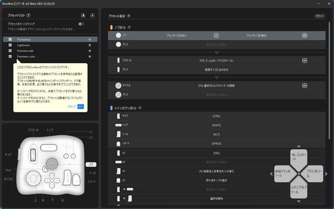Click the ショート row [SPACE] value
Viewport: 334px width, 209px height.
217,144
